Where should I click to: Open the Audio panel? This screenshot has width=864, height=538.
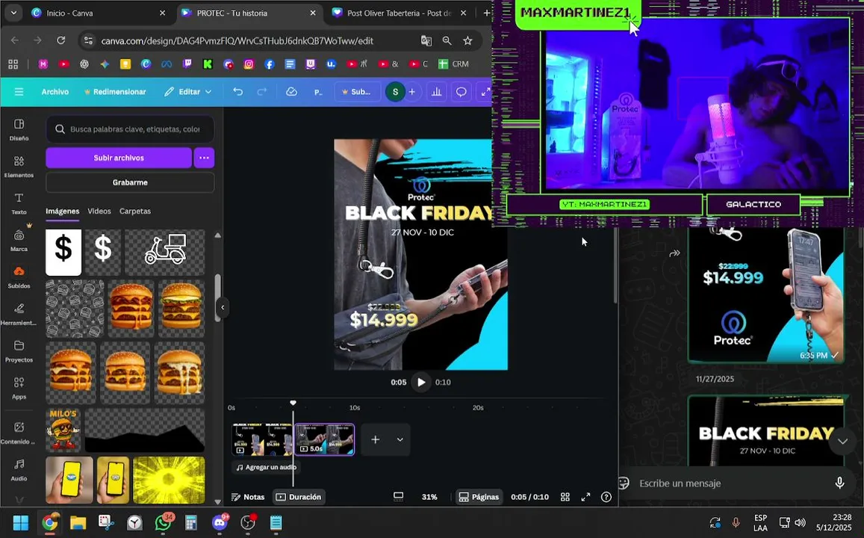(19, 470)
